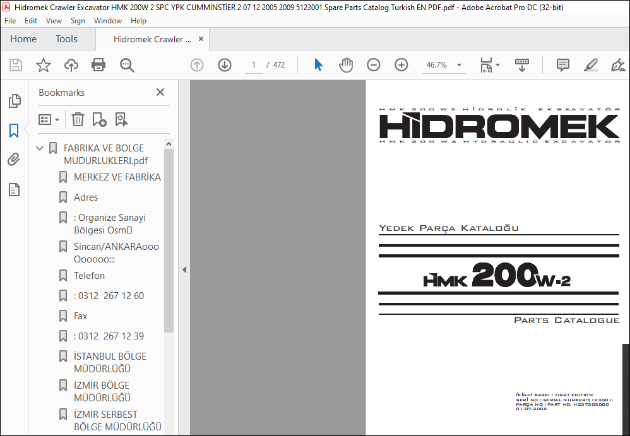The height and width of the screenshot is (436, 630).
Task: Select the Hidromek Crawler document tab
Action: 152,39
